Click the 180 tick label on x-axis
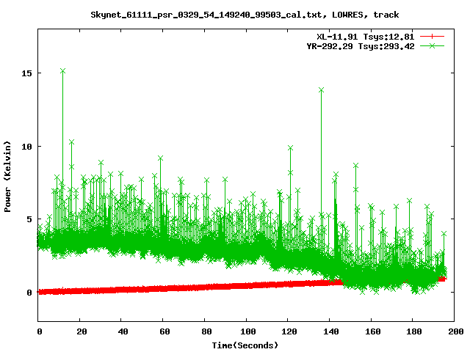The image size is (470, 352). pyautogui.click(x=413, y=331)
